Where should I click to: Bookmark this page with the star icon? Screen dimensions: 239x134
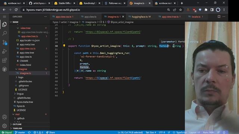(180, 10)
